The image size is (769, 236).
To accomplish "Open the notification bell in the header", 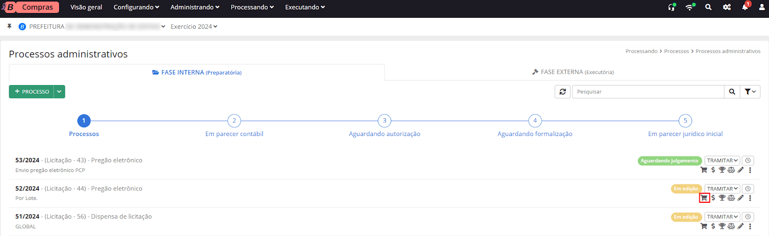I will [745, 7].
